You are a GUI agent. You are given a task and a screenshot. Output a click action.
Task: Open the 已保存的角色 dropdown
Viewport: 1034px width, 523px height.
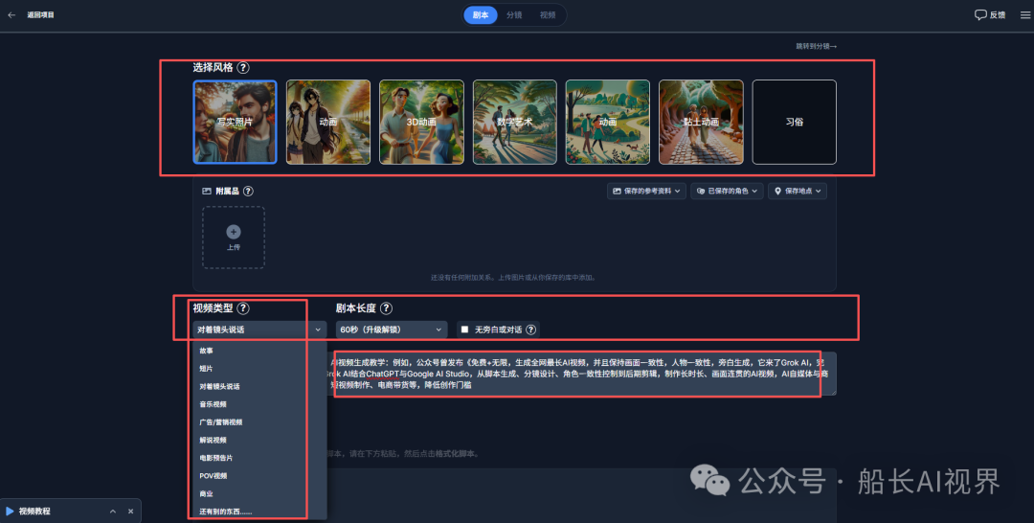[728, 192]
